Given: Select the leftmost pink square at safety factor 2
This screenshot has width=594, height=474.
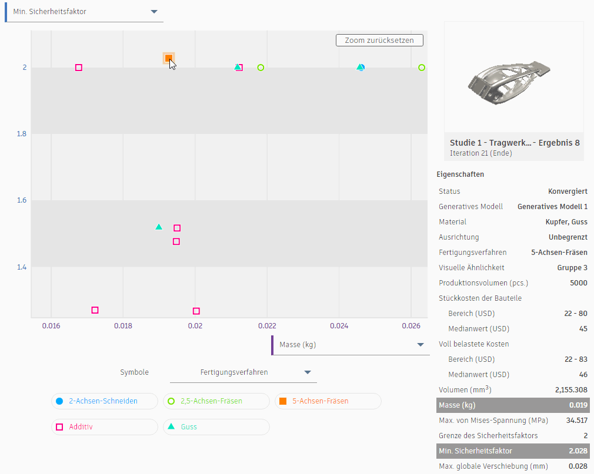Looking at the screenshot, I should click(x=79, y=68).
